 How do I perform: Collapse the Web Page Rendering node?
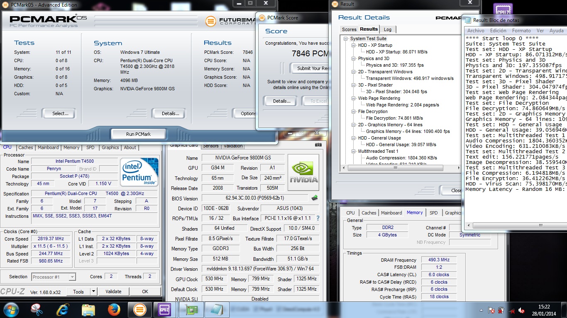(x=354, y=98)
